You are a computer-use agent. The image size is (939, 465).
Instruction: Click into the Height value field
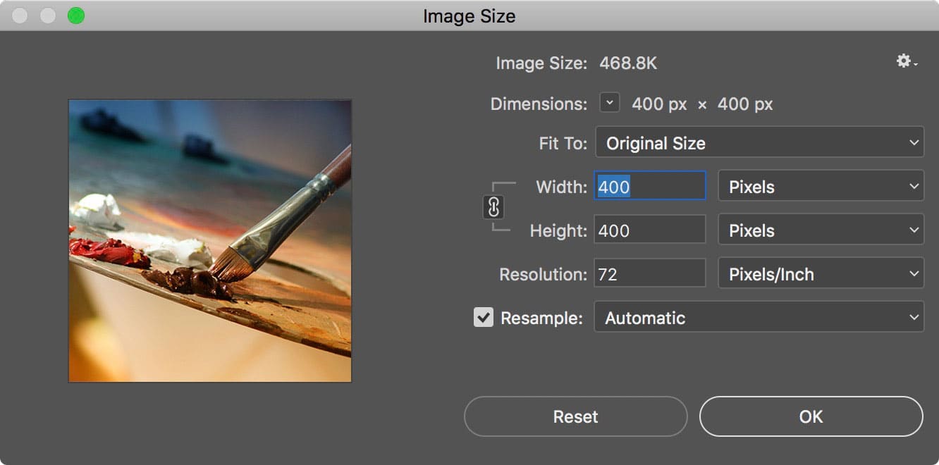click(x=649, y=230)
